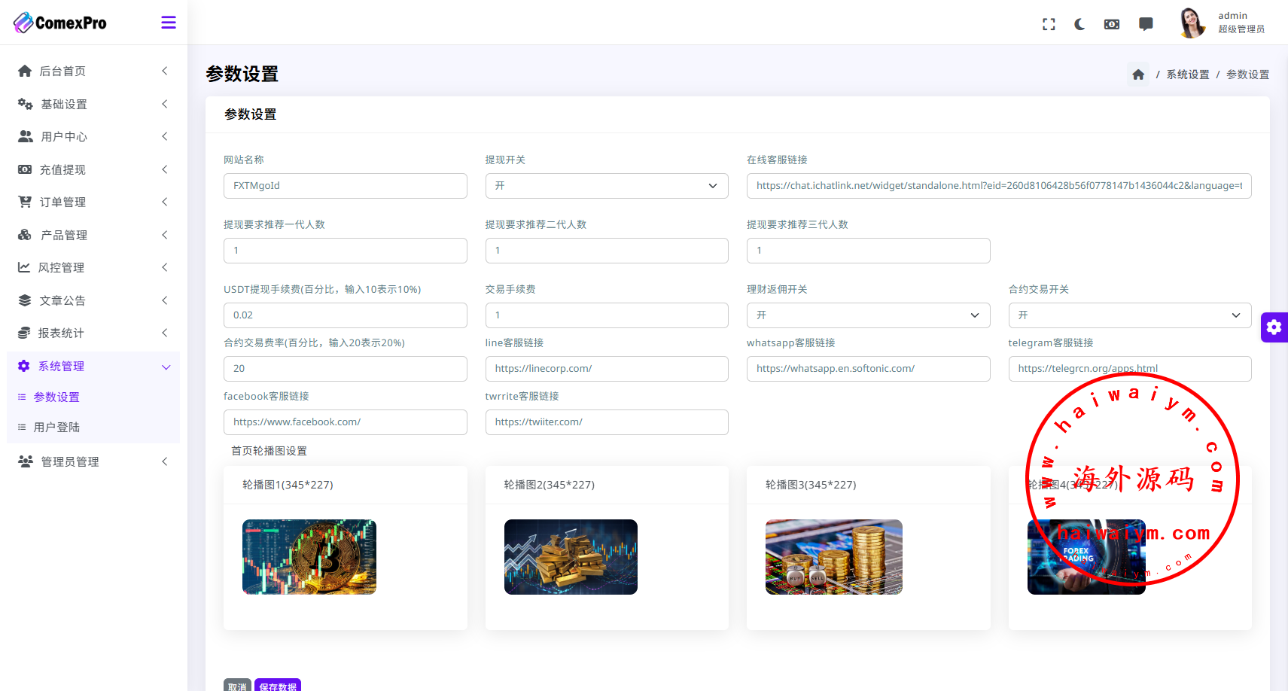Click the list icon beside 用户登陆
This screenshot has width=1288, height=691.
[x=22, y=427]
